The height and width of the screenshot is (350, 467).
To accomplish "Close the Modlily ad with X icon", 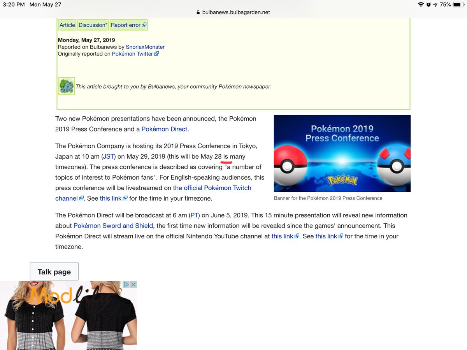I will click(x=133, y=284).
